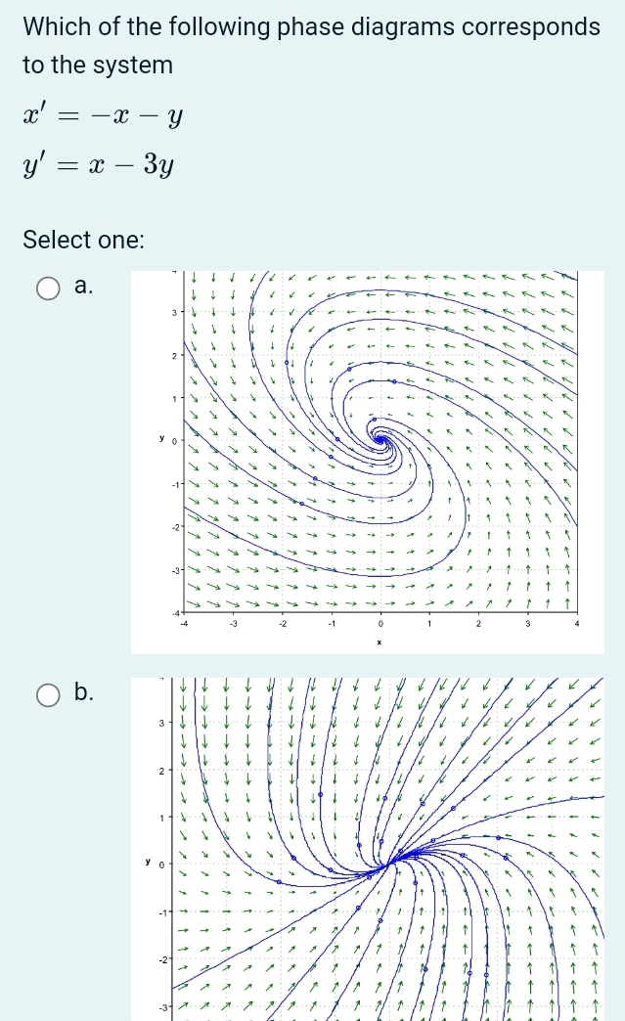Screen dimensions: 625x1021
Task: Click the option label 'b.'
Action: (x=84, y=691)
